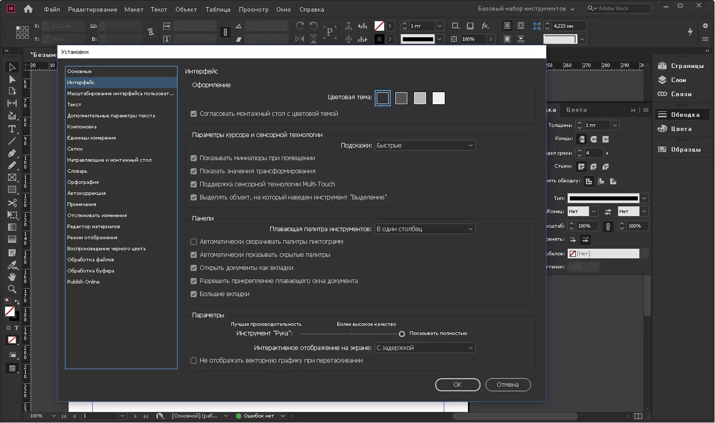Viewport: 715px width, 423px height.
Task: Open the 'Справка' menu
Action: pos(312,9)
